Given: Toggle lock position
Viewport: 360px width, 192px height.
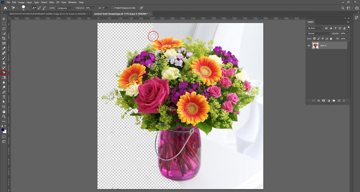Looking at the screenshot, I should (323, 39).
